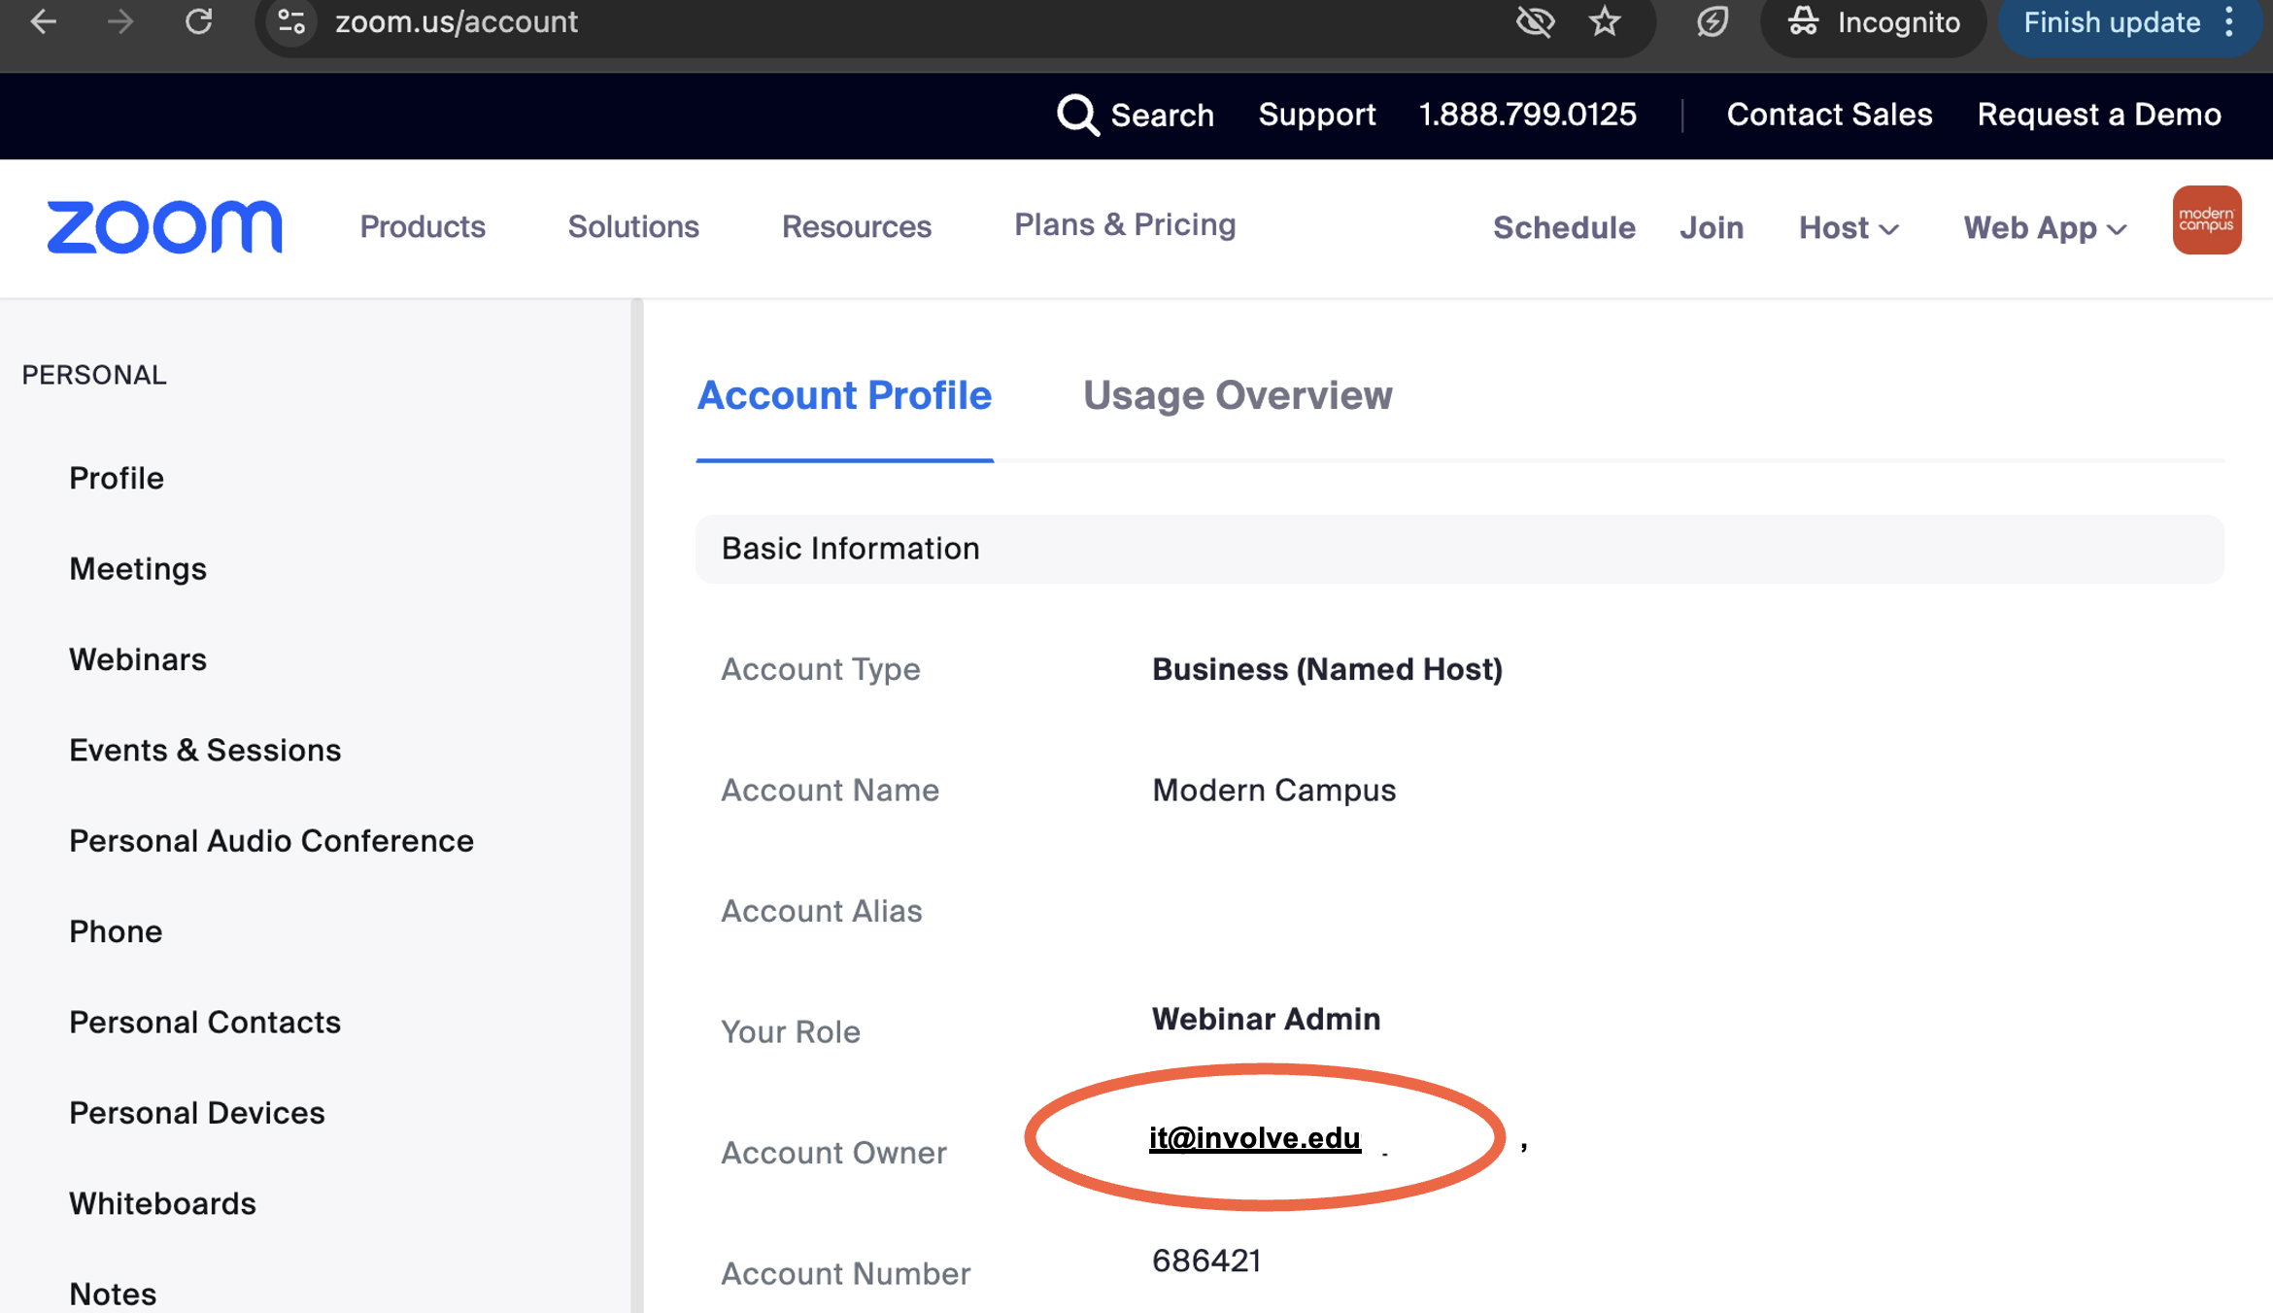The image size is (2273, 1313).
Task: Click the Account Number label
Action: [x=846, y=1273]
